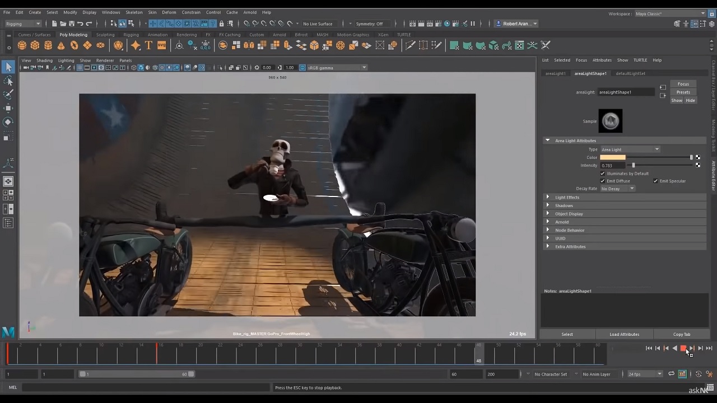Select the polygon Type text tool
Viewport: 717px width, 403px height.
point(148,46)
